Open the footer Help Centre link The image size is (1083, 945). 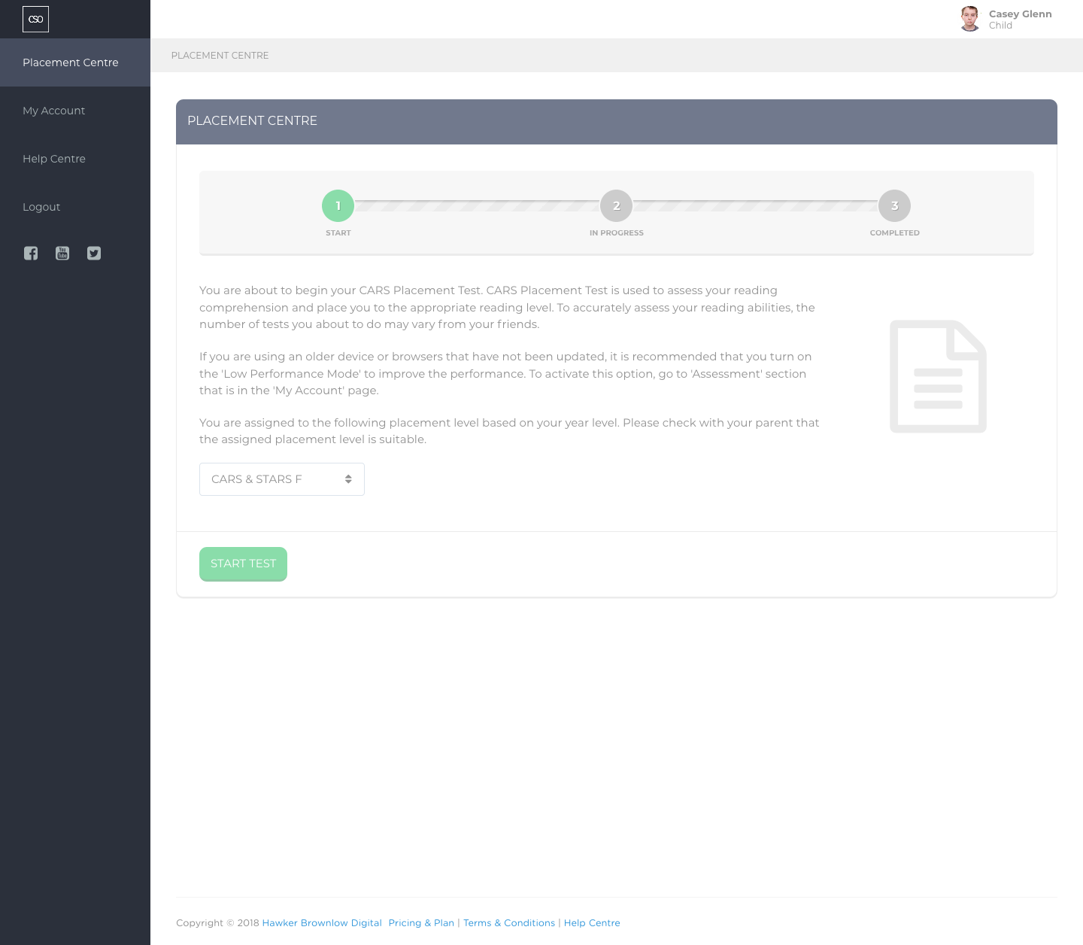click(592, 923)
